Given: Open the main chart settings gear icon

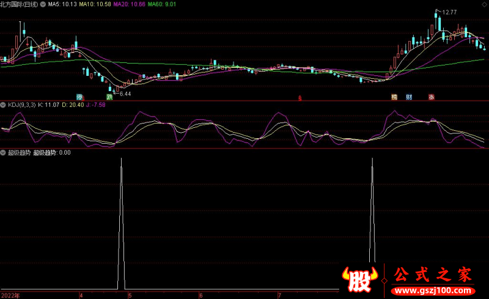Looking at the screenshot, I should tap(42, 4).
